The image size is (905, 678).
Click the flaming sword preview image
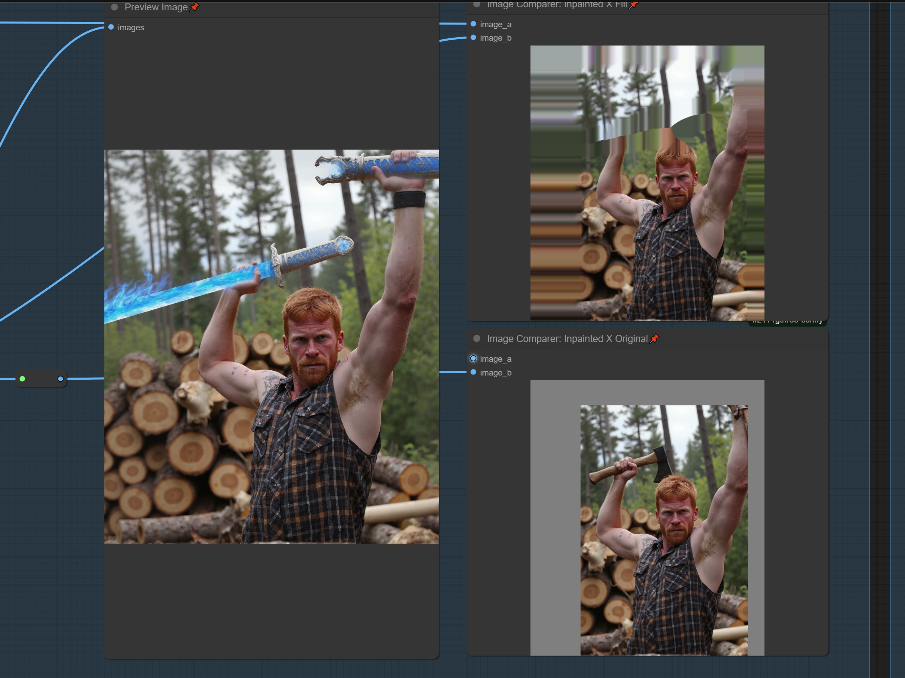click(271, 347)
